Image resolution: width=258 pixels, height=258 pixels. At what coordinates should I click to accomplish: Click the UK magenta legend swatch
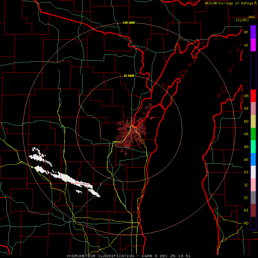253,45
